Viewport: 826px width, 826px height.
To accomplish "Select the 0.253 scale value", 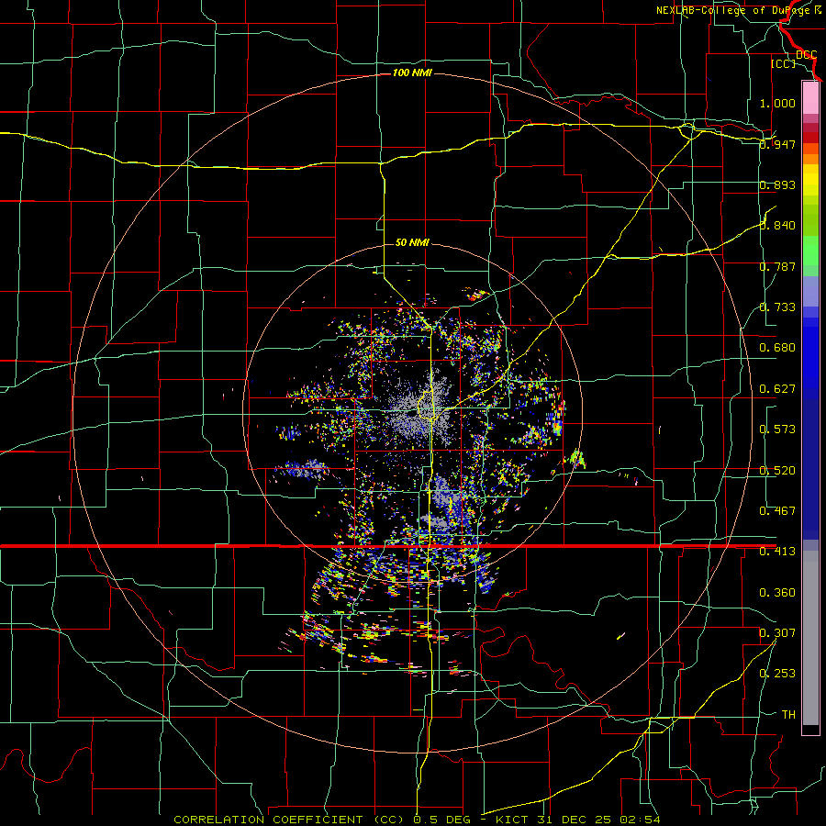I will [x=777, y=674].
